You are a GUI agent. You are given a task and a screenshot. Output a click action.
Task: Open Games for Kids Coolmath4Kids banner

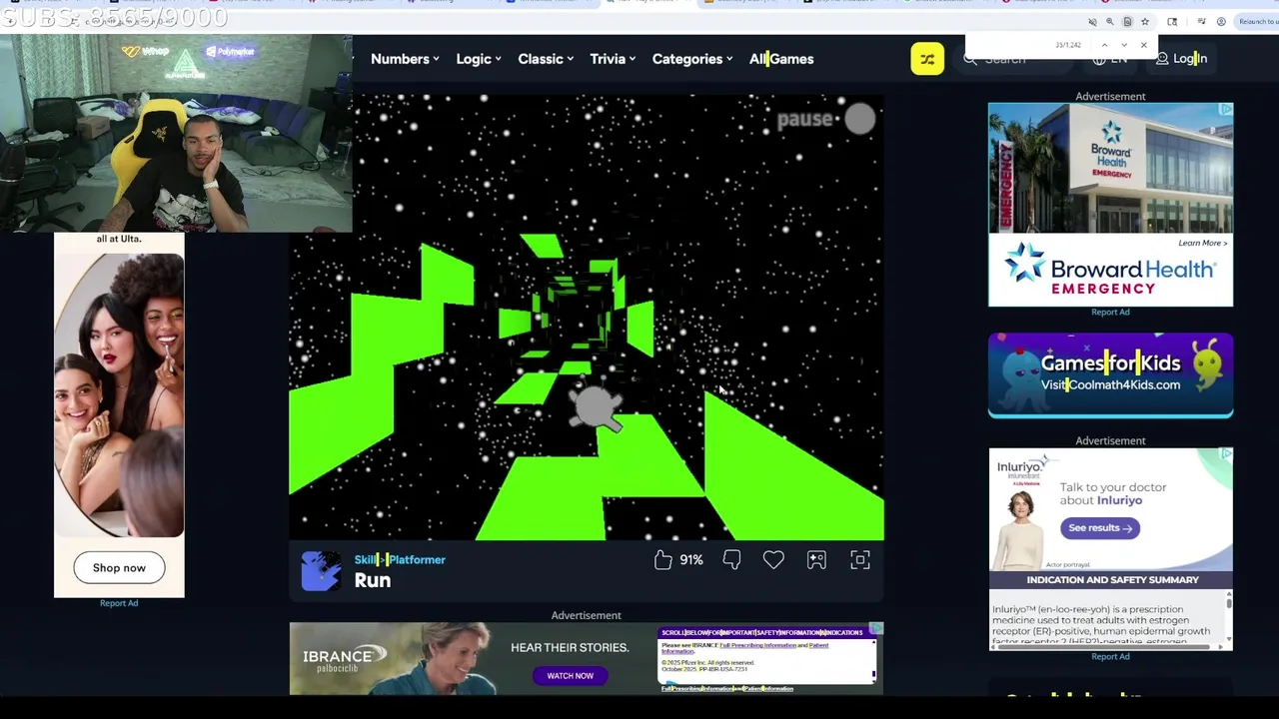pos(1110,374)
